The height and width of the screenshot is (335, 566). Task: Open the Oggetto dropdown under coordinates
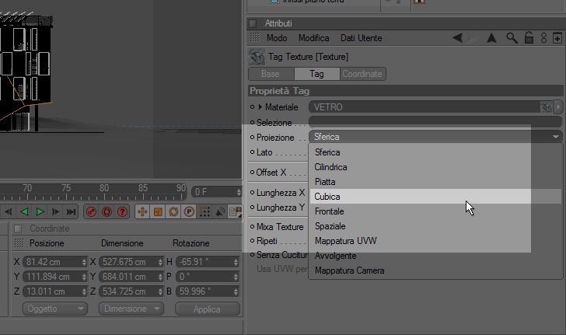tap(55, 309)
